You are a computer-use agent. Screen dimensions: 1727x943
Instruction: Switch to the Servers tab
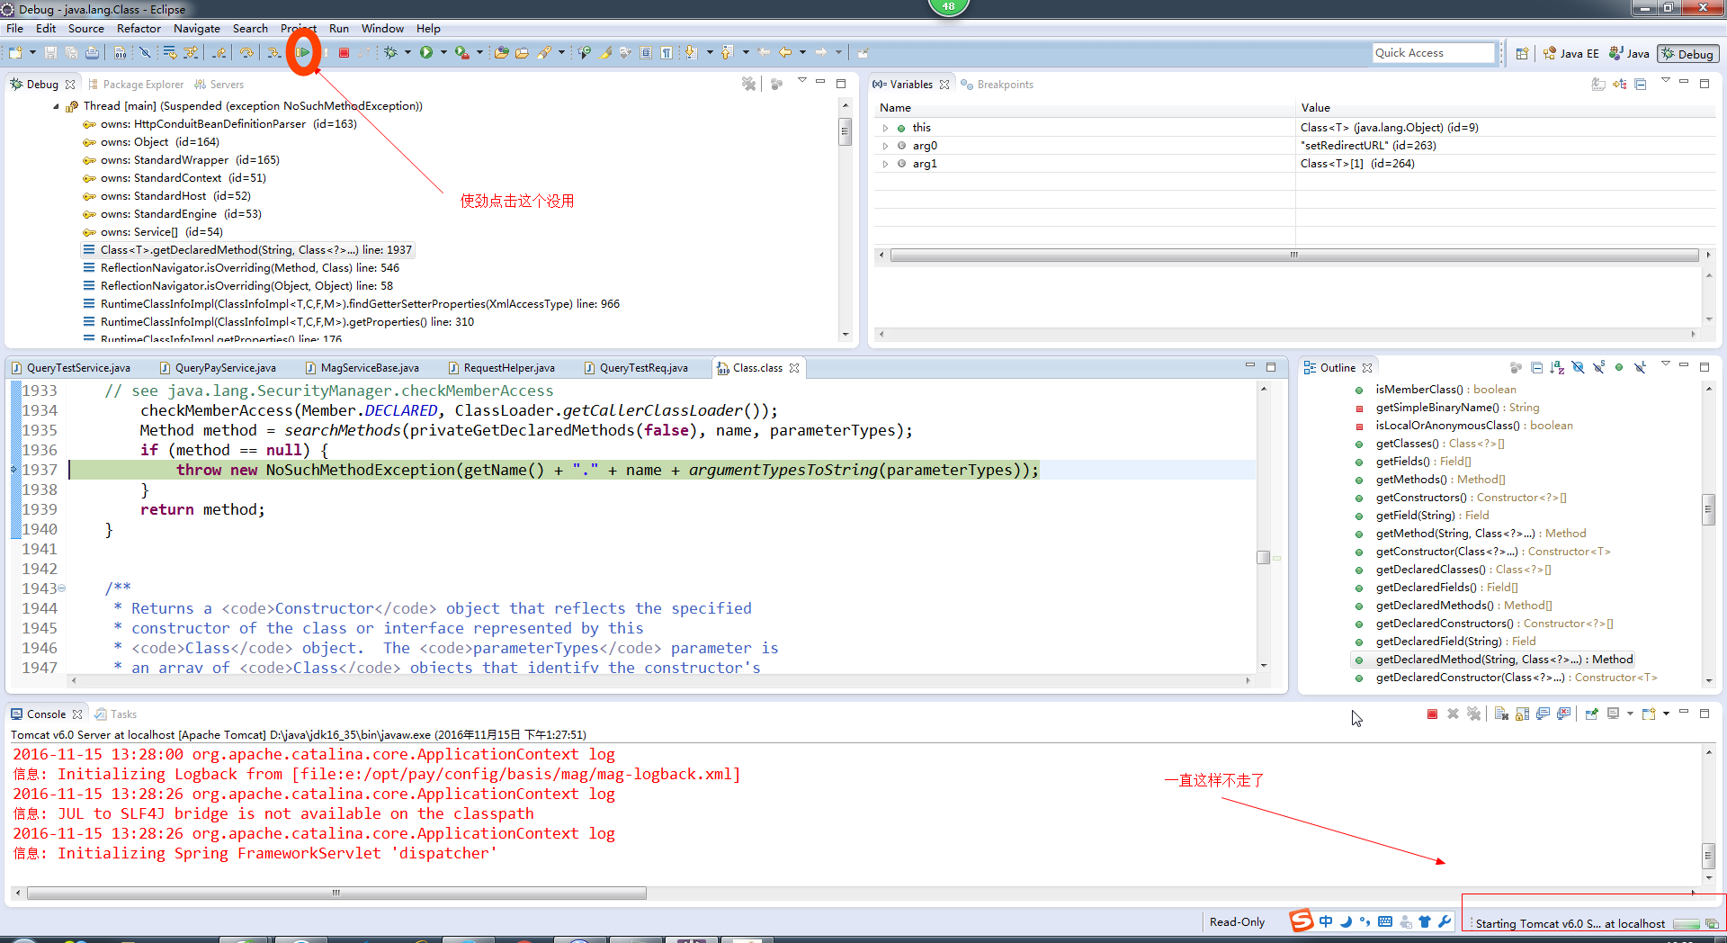pos(219,85)
